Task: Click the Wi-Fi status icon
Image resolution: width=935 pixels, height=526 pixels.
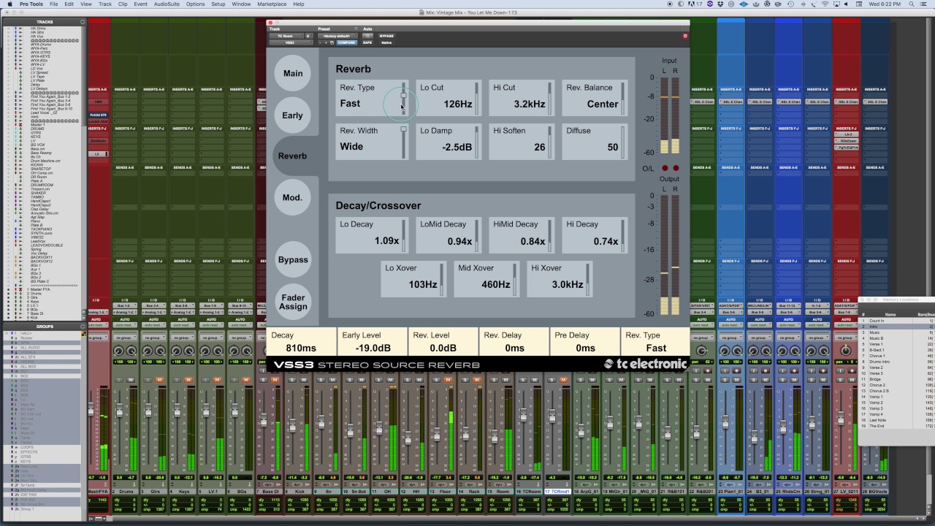Action: 825,4
